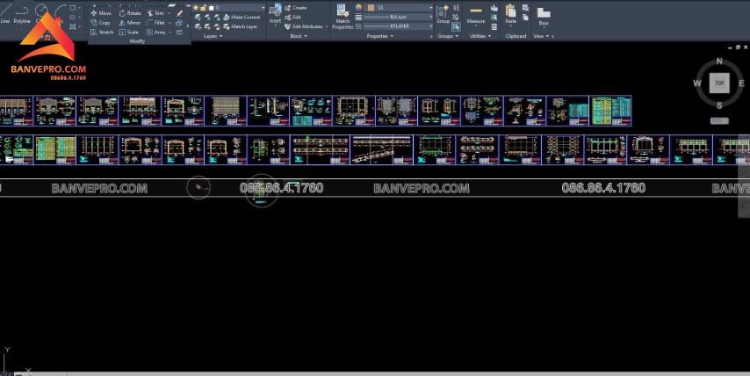Click the Group tool icon
This screenshot has height=376, width=750.
443,14
